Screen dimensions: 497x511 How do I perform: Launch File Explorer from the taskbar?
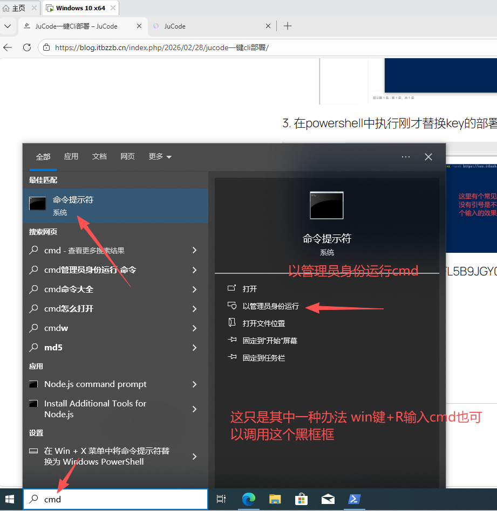tap(275, 499)
